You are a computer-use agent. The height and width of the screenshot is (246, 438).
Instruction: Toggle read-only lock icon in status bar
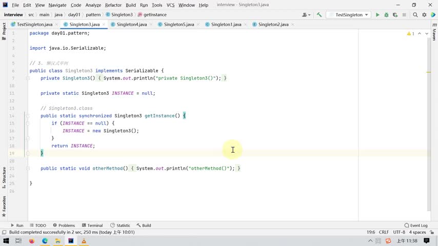432,232
